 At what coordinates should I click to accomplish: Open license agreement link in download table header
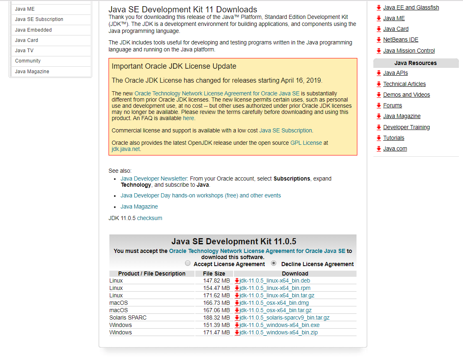pos(257,251)
